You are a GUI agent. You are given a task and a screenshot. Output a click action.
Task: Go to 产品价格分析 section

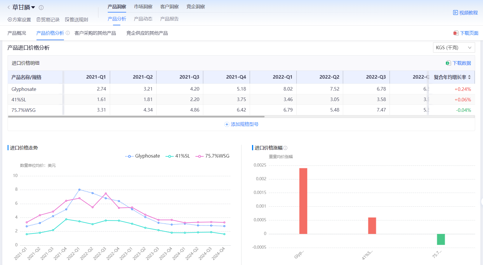[x=50, y=33]
